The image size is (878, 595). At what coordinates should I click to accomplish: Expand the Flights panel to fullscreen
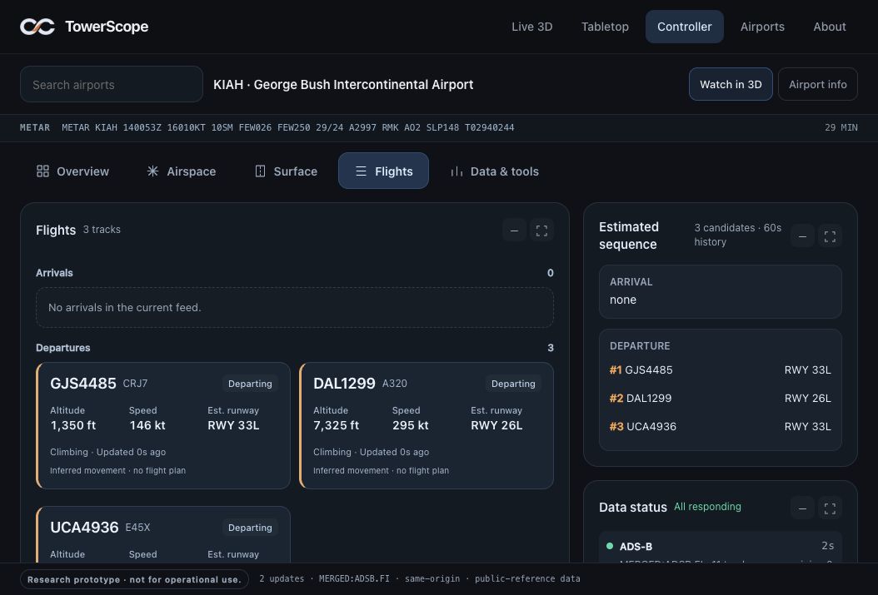pyautogui.click(x=541, y=230)
